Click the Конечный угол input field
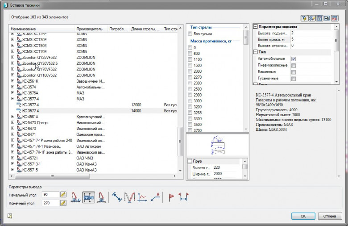 pos(50,203)
